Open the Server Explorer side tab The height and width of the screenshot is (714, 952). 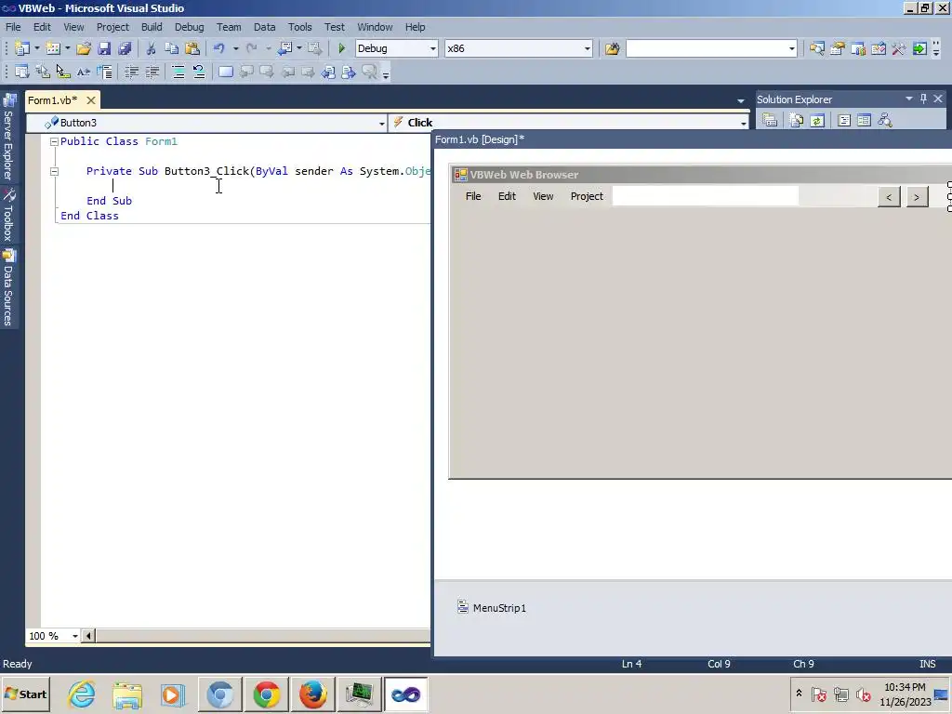pyautogui.click(x=8, y=137)
